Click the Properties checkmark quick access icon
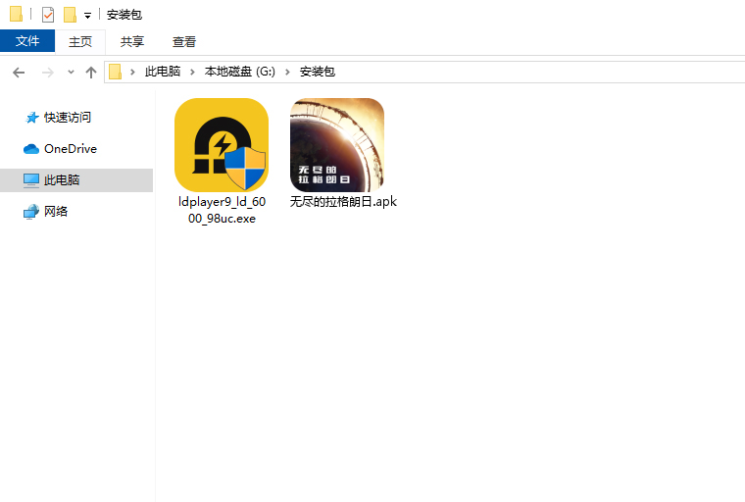Viewport: 745px width, 502px height. tap(48, 15)
